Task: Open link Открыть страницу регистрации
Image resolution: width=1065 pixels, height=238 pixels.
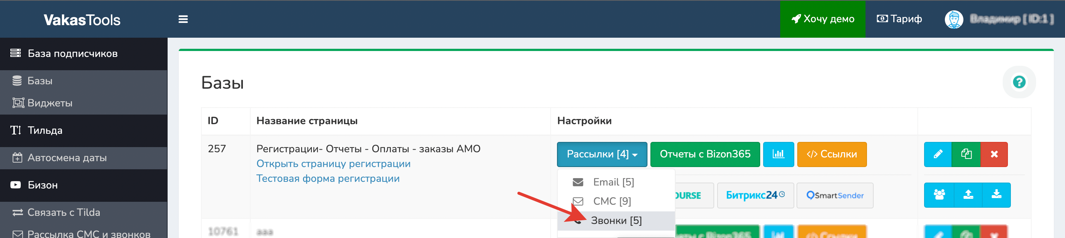Action: click(x=333, y=163)
